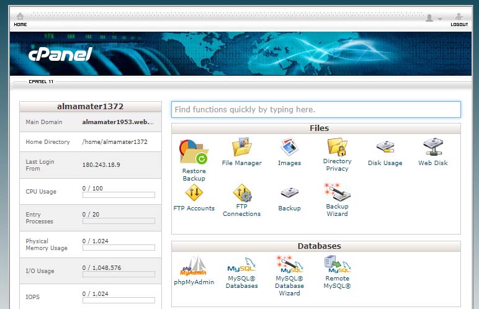
Task: Collapse the Databases section header
Action: [x=316, y=246]
